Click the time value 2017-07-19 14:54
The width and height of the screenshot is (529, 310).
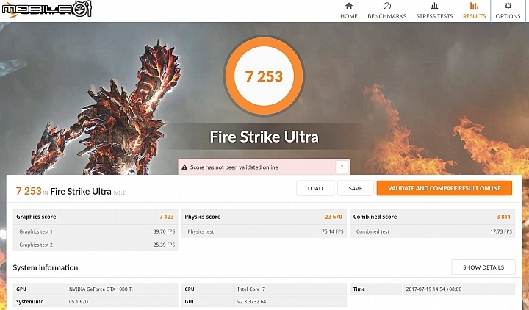tap(433, 289)
